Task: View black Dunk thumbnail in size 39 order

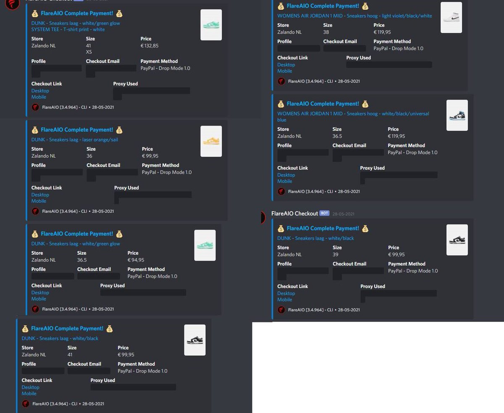Action: point(457,240)
